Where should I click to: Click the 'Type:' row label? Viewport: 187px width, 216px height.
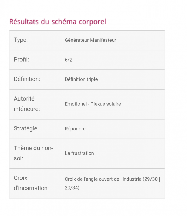click(21, 40)
